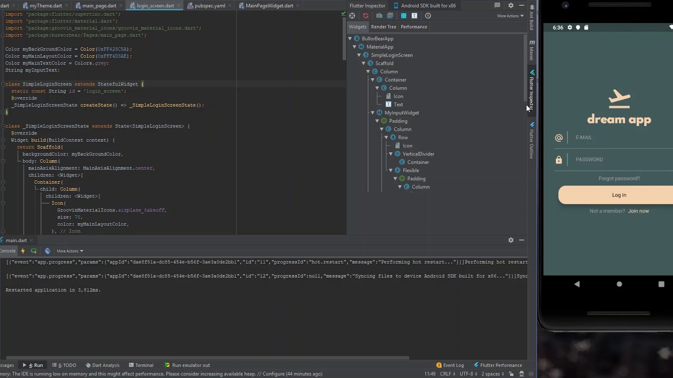The height and width of the screenshot is (378, 673).
Task: Open the pubspec.yaml editor tab
Action: [210, 6]
